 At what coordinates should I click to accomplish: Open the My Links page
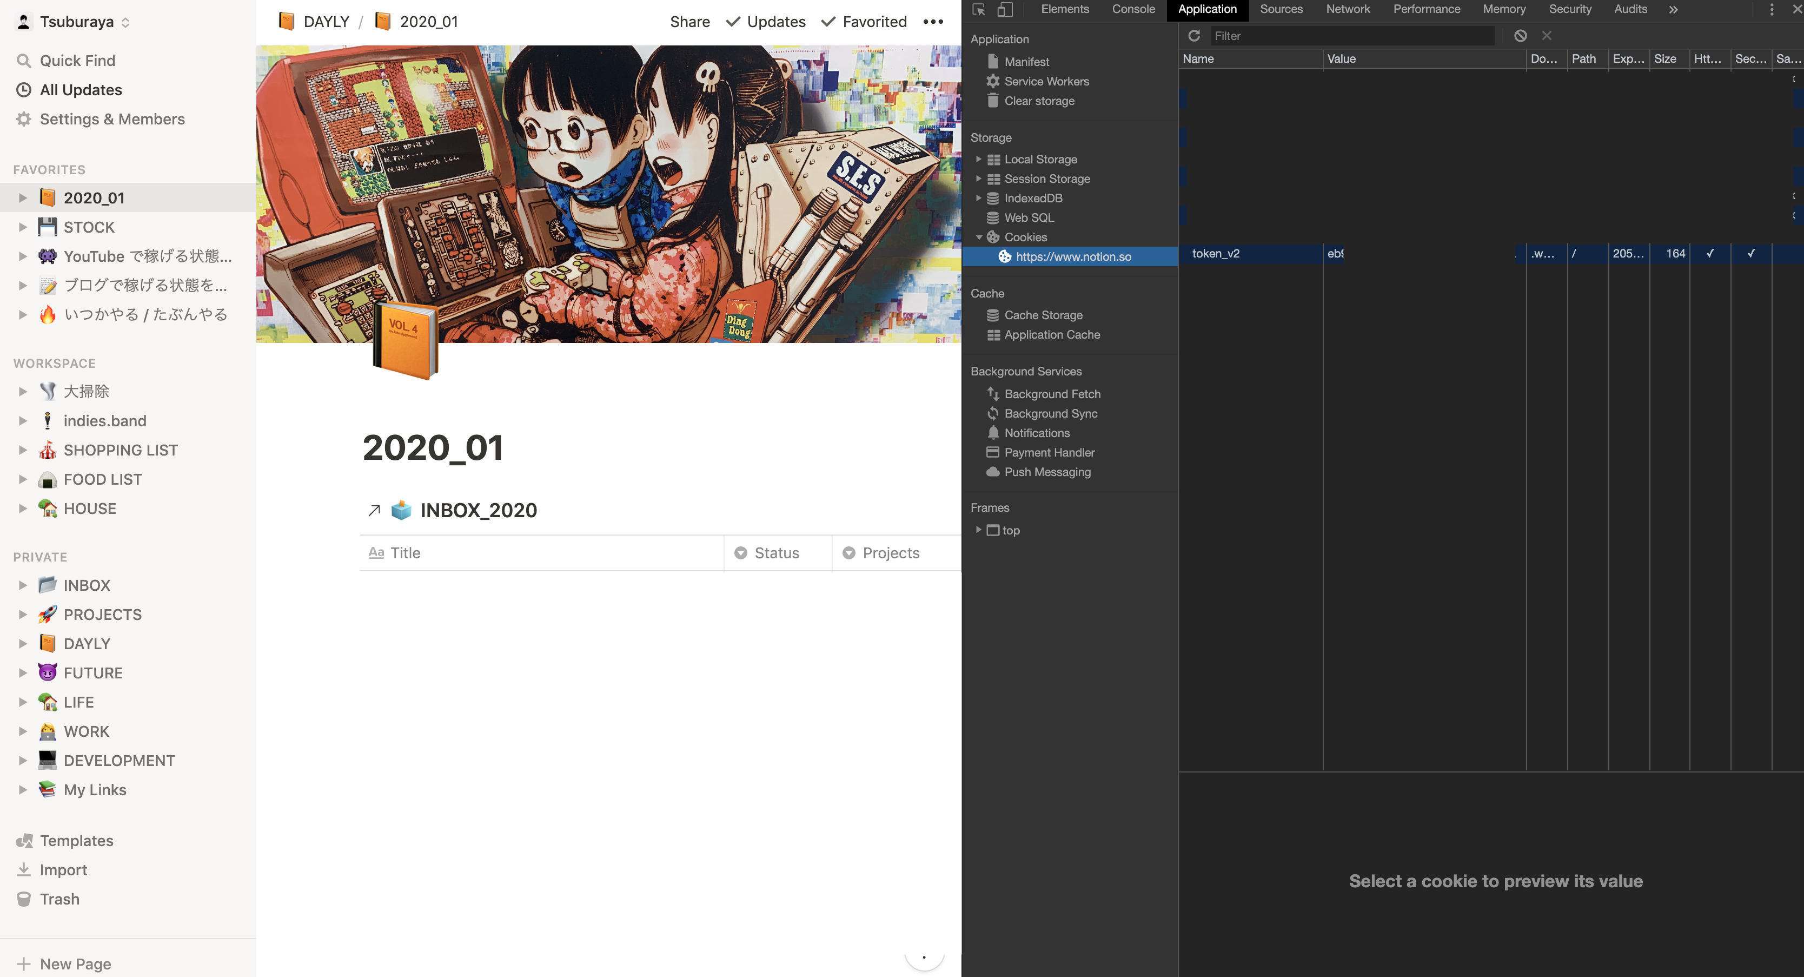coord(95,790)
